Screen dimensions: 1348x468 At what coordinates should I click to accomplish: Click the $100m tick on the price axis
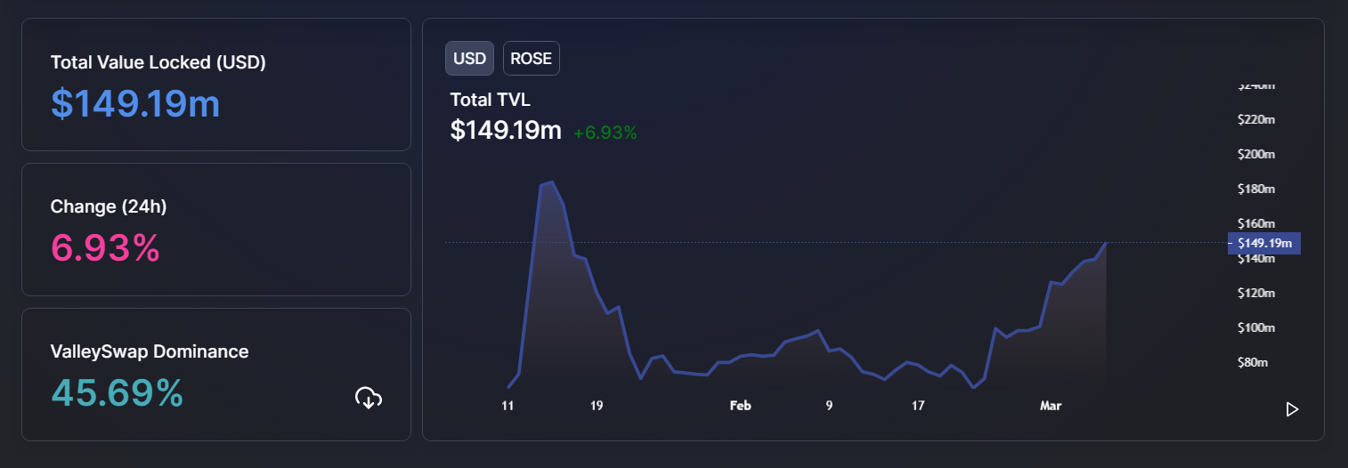(x=1255, y=327)
